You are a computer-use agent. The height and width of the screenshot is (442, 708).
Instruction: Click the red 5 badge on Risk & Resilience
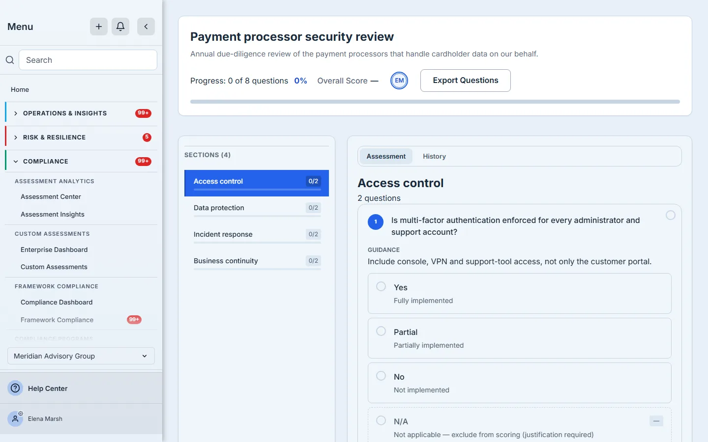(147, 137)
